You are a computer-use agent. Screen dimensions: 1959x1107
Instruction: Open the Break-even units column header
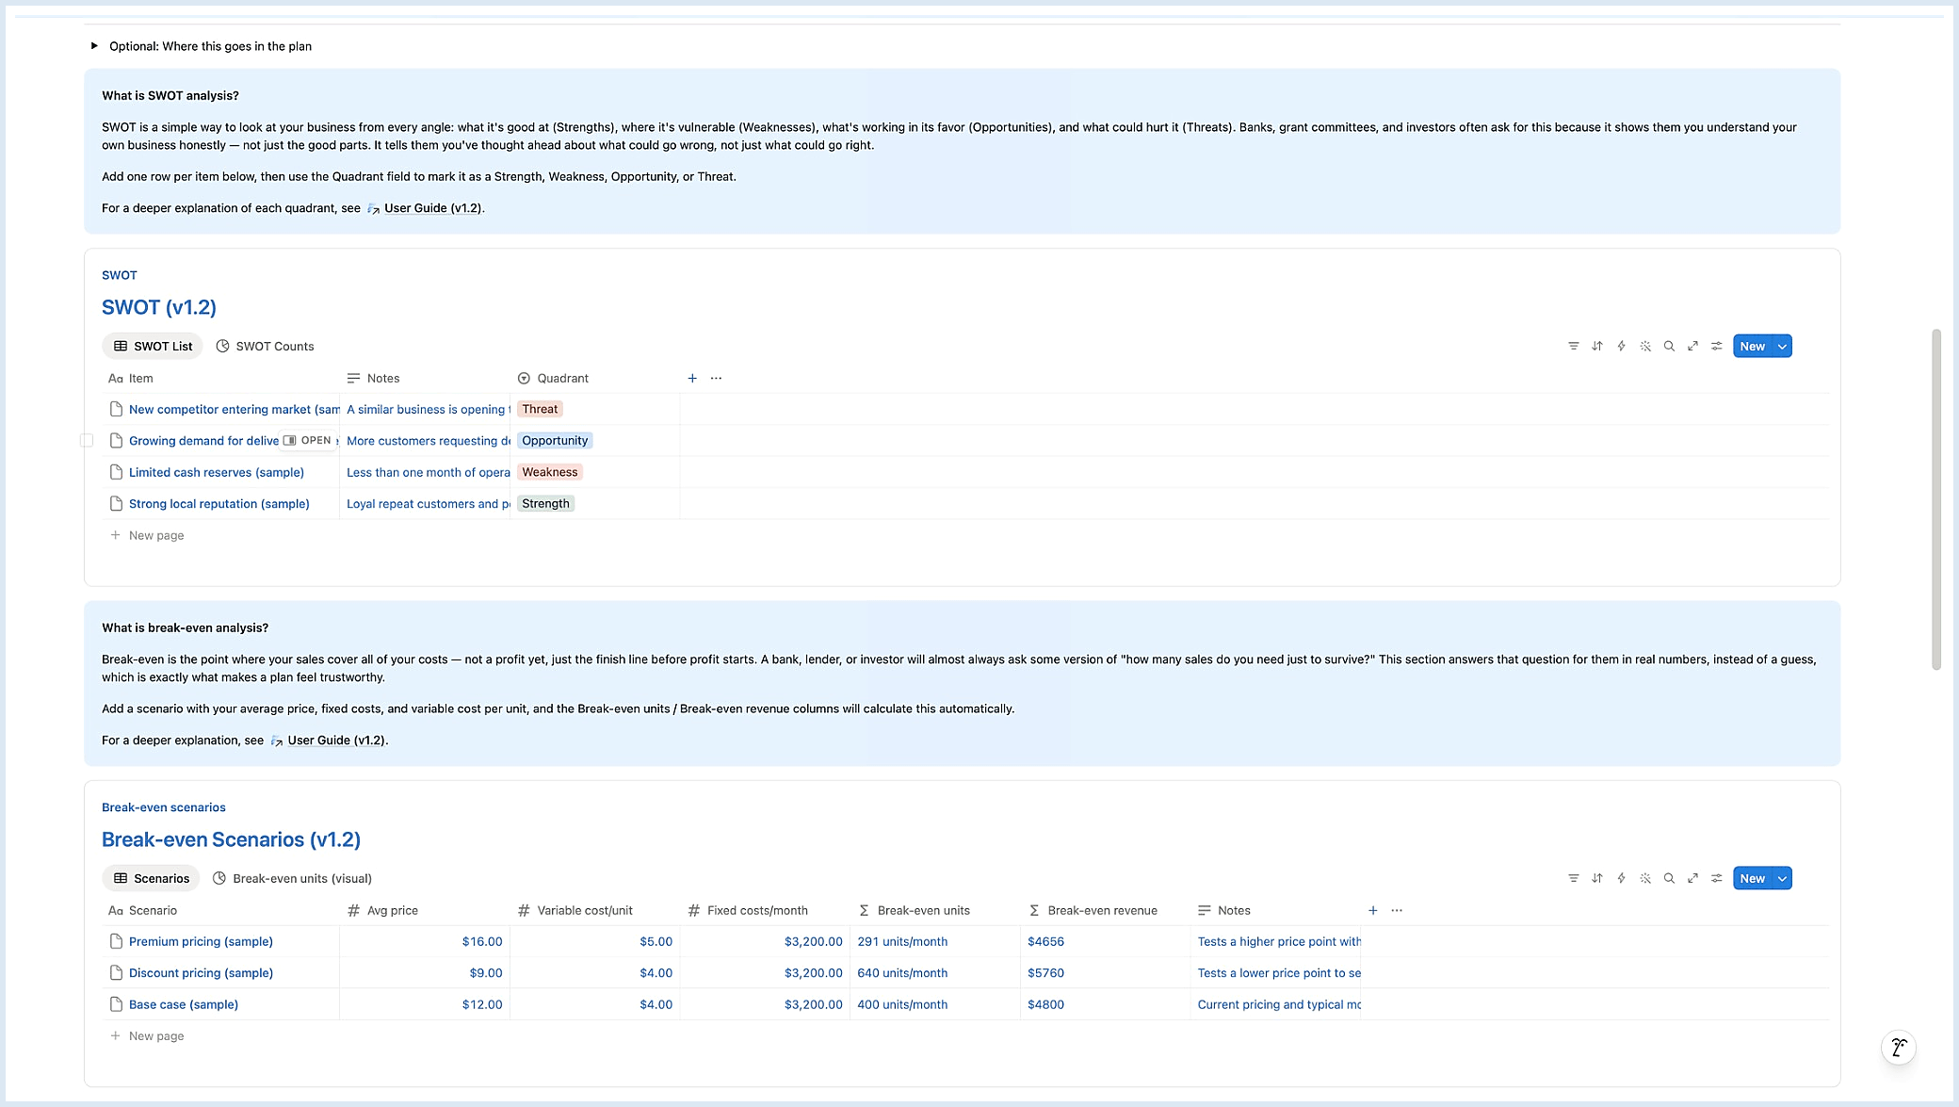click(x=934, y=911)
